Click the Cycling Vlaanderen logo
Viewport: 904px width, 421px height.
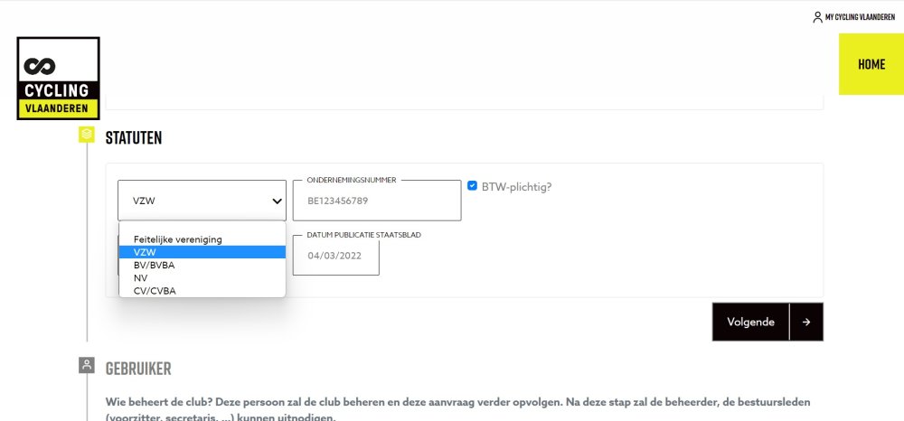click(x=59, y=79)
